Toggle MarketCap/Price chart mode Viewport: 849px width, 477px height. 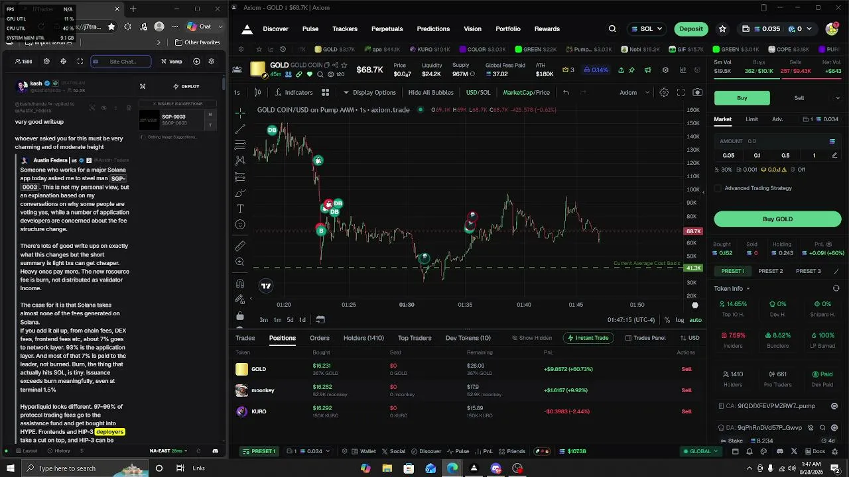(526, 93)
